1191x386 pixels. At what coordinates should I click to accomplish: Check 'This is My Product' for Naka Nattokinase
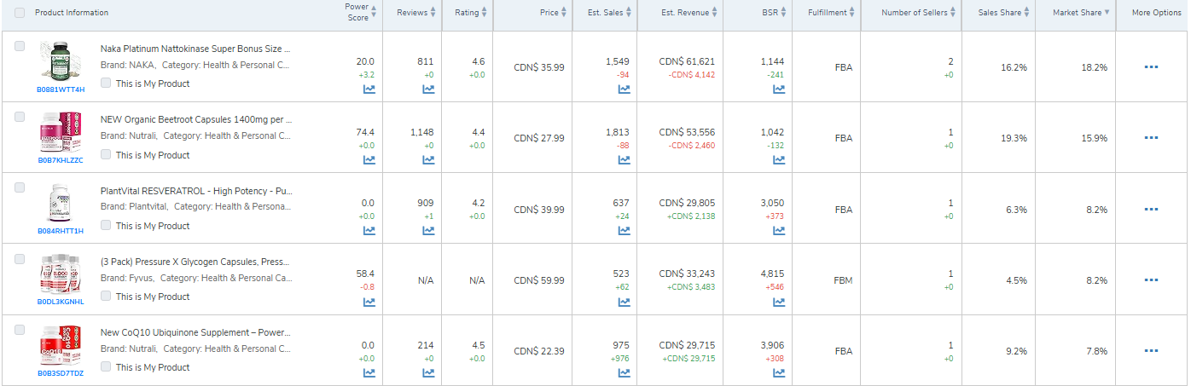pos(106,84)
